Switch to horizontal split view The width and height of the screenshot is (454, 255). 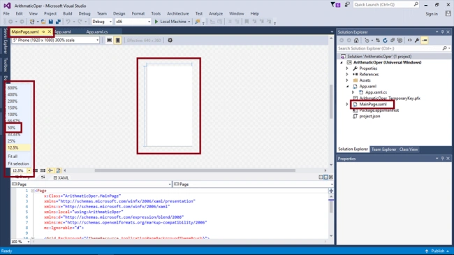[x=325, y=177]
